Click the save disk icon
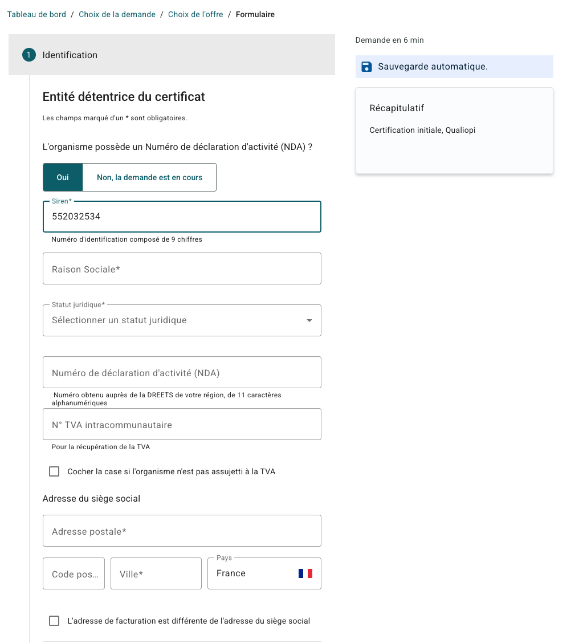Viewport: 583px width, 643px height. 366,67
